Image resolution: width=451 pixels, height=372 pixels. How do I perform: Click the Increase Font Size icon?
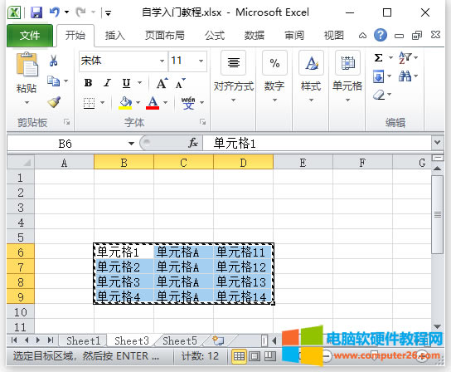(x=162, y=84)
